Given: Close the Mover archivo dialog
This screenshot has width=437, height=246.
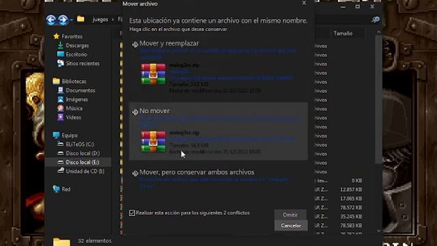Looking at the screenshot, I should tap(304, 3).
